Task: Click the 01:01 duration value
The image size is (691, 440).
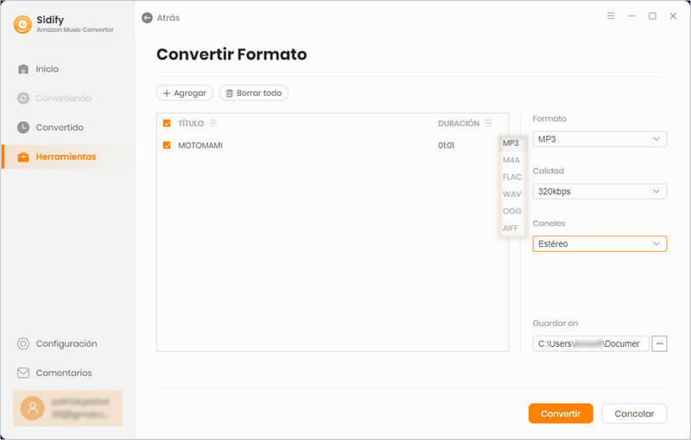Action: pyautogui.click(x=446, y=146)
